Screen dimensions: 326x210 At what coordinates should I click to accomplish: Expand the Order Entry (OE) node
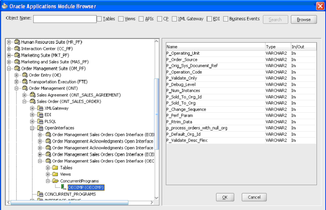point(17,75)
